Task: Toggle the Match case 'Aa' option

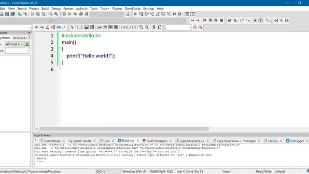Action: click(59, 27)
